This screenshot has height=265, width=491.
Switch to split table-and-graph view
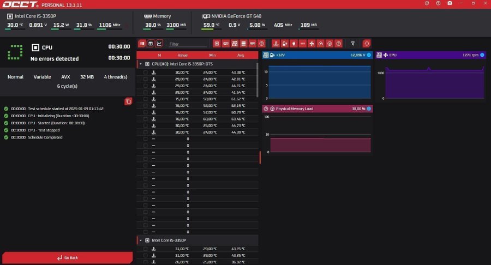point(142,44)
